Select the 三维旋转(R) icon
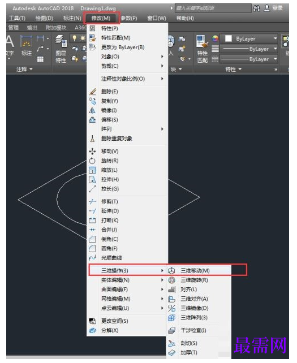The width and height of the screenshot is (297, 363). tap(171, 280)
